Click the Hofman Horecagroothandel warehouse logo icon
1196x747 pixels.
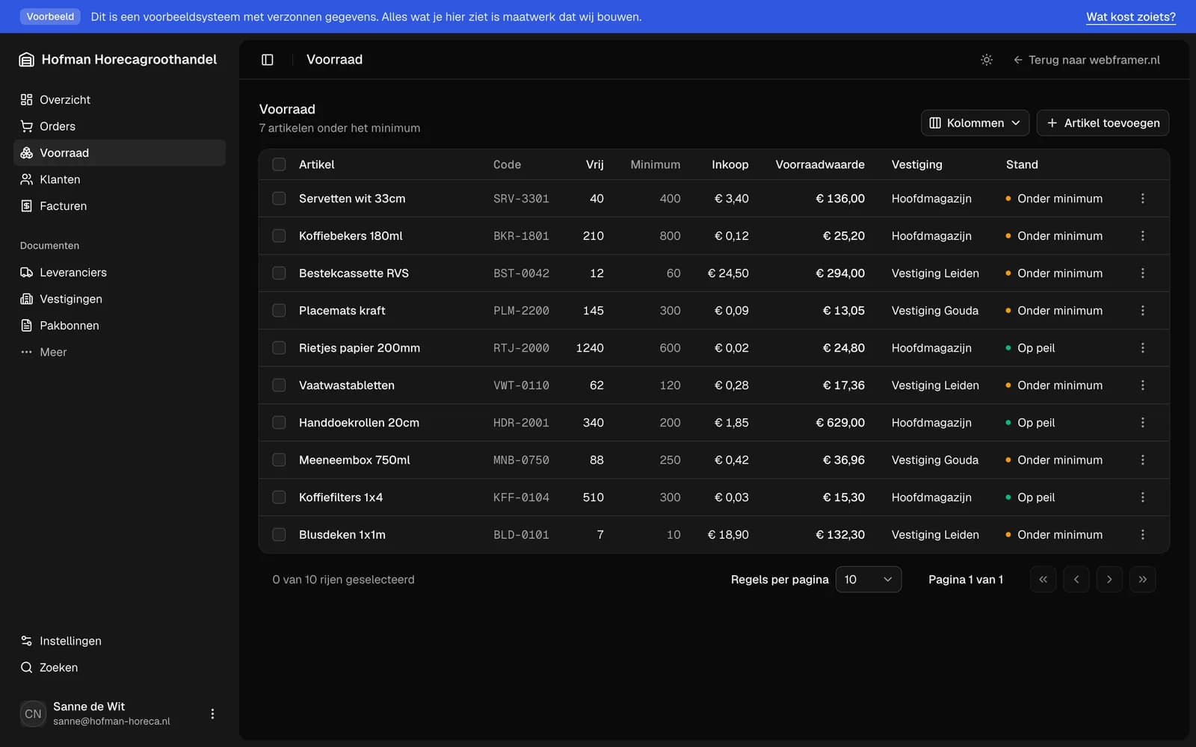tap(27, 60)
